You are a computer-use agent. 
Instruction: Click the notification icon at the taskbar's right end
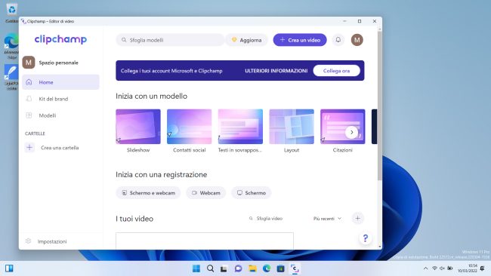pos(483,268)
